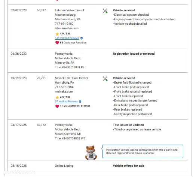
Task: Click the heart icon for 63 Customer Favorites
Action: point(57,43)
